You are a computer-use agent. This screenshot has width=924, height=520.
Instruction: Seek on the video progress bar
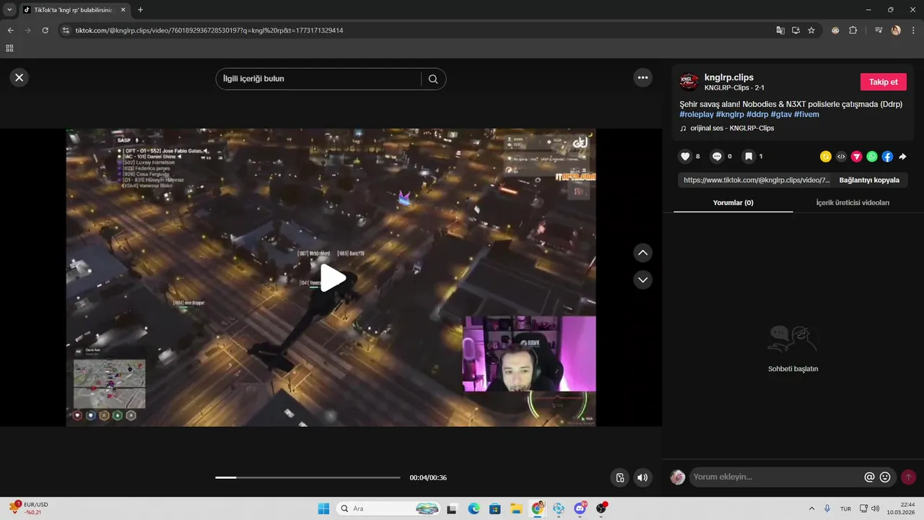pyautogui.click(x=308, y=477)
